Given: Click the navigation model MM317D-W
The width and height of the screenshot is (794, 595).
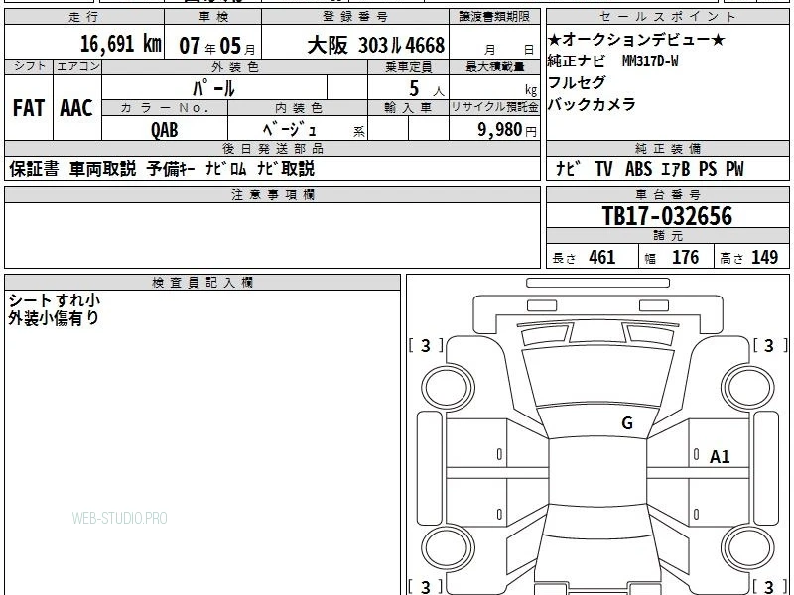Looking at the screenshot, I should click(x=650, y=61).
